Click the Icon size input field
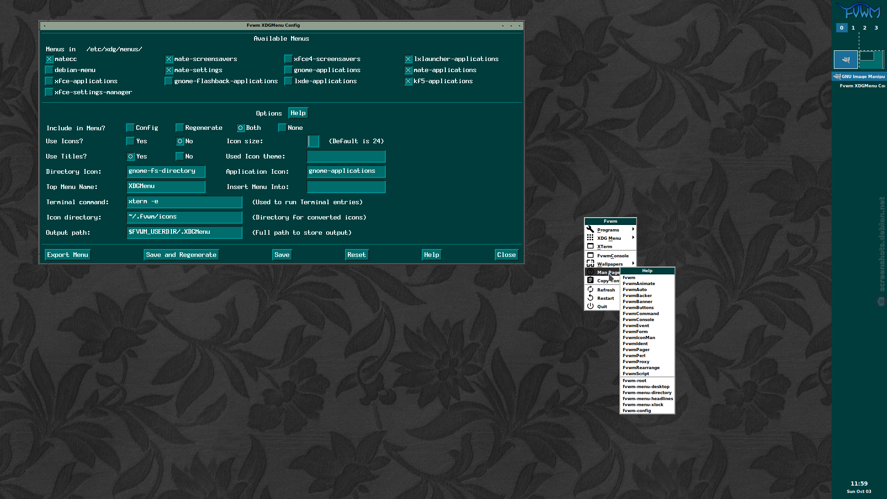This screenshot has height=499, width=887. [313, 141]
